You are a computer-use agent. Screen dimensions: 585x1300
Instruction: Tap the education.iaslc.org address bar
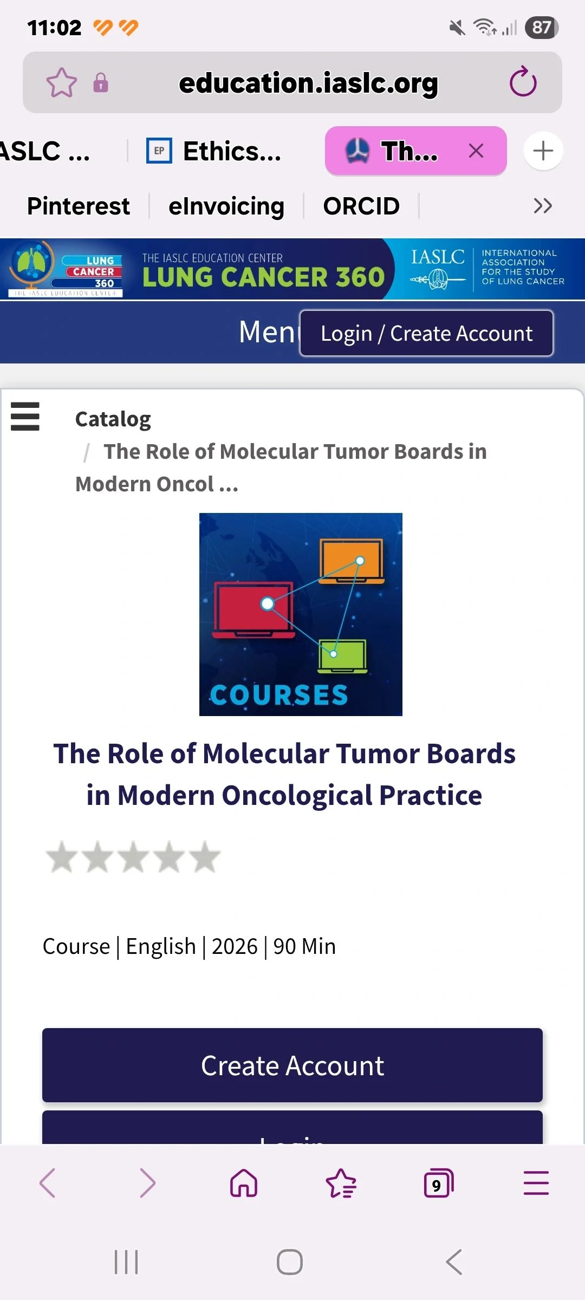click(x=308, y=83)
